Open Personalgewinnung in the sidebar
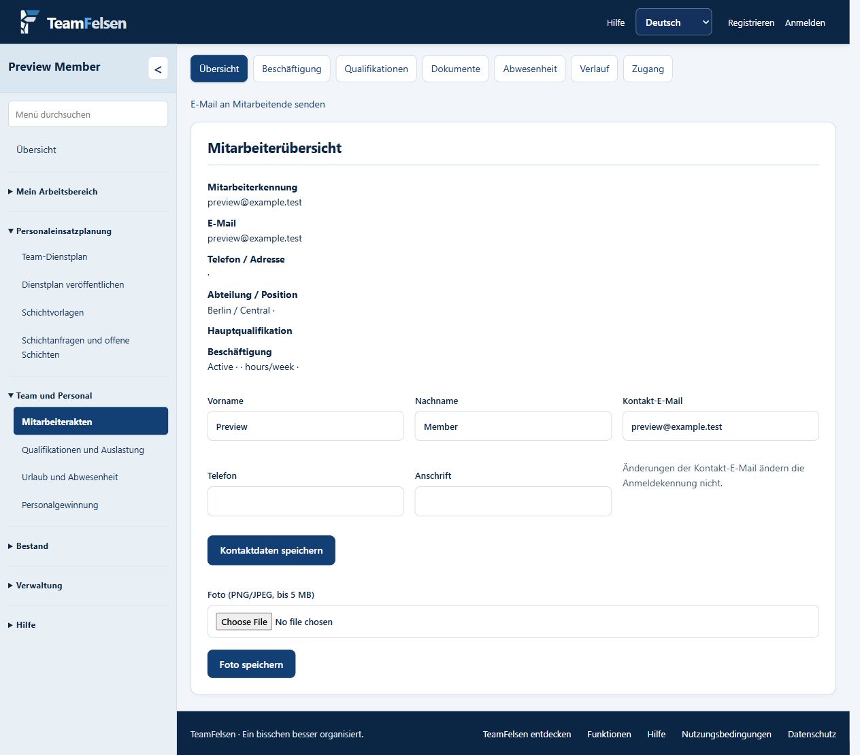The width and height of the screenshot is (860, 755). 60,505
